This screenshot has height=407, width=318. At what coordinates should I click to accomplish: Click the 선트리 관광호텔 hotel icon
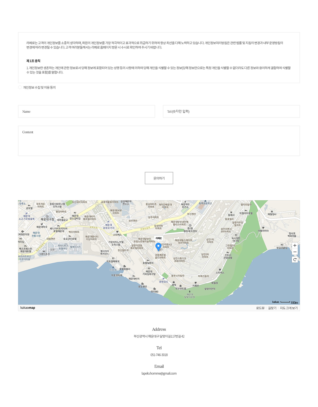click(x=228, y=252)
